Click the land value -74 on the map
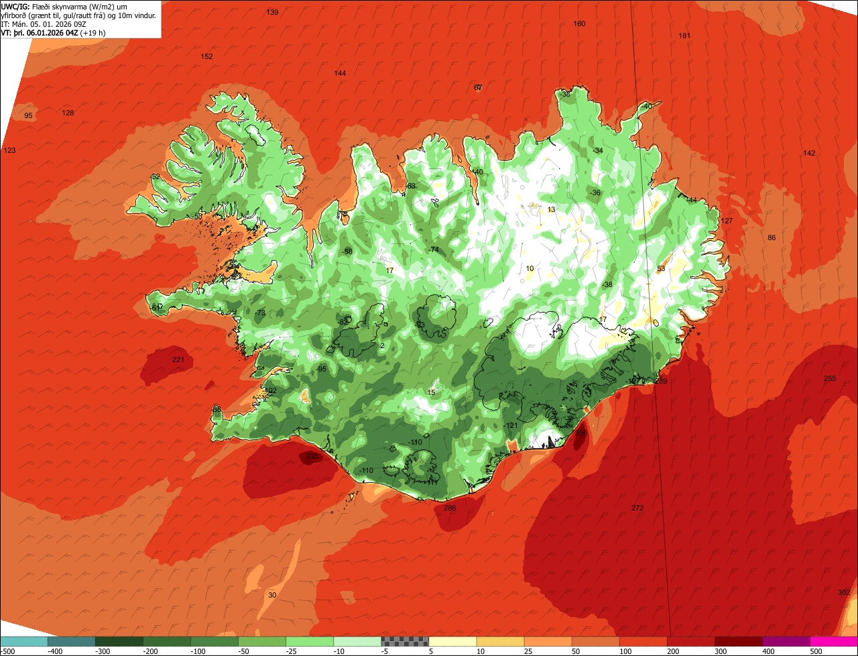Viewport: 858px width, 656px height. 434,250
